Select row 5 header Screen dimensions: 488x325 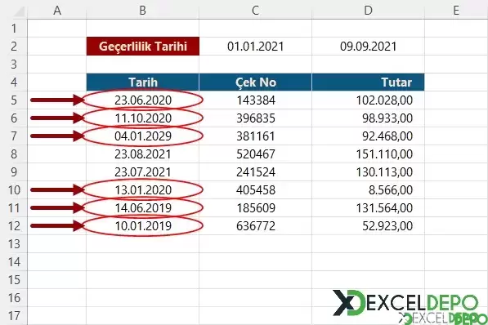[x=14, y=100]
